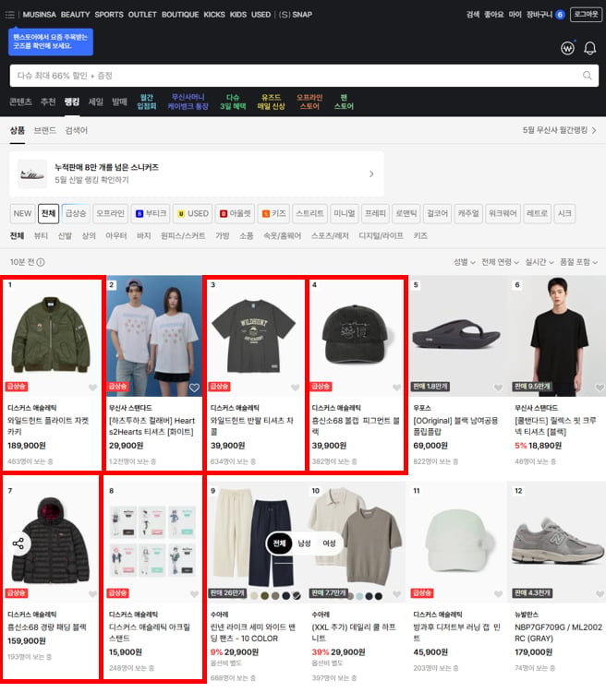Choose the 아우터 category
This screenshot has height=693, width=606.
pos(115,235)
